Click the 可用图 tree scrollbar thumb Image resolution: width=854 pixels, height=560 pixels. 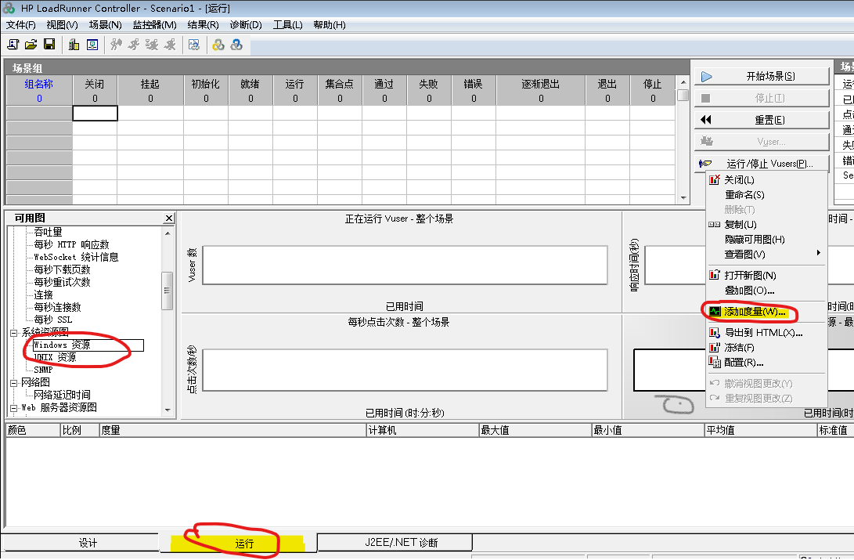tap(167, 291)
